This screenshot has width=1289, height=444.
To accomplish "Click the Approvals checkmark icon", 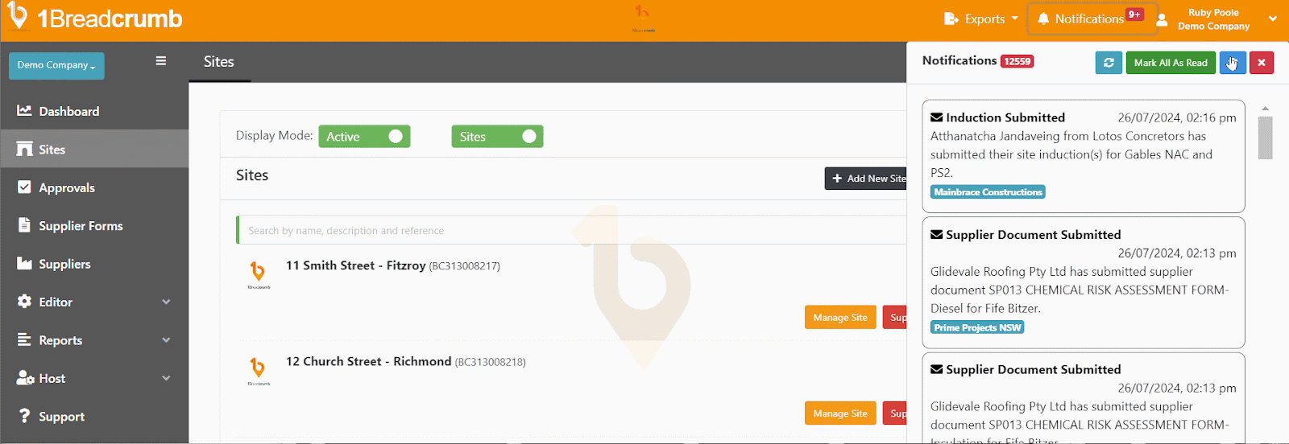I will click(24, 187).
